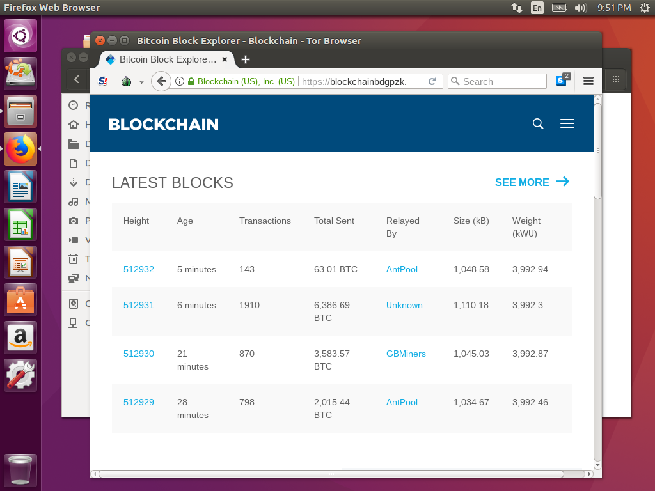
Task: Open the Blockchain navigation hamburger menu
Action: coord(567,123)
